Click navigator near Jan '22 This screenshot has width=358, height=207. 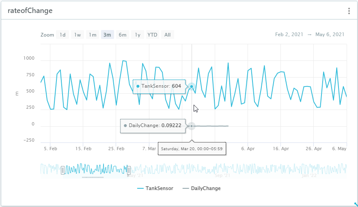pos(309,175)
